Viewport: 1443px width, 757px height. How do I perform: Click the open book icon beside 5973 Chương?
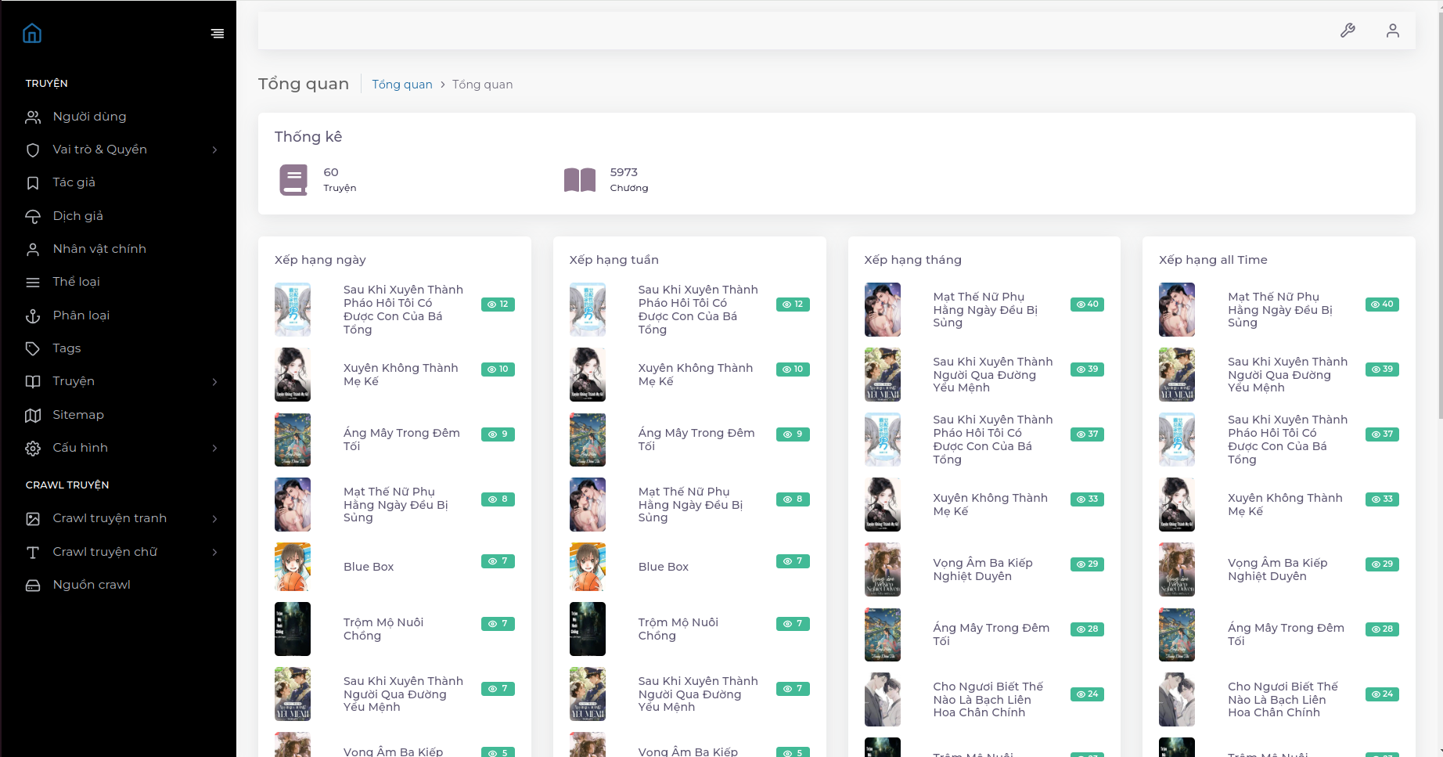coord(580,179)
